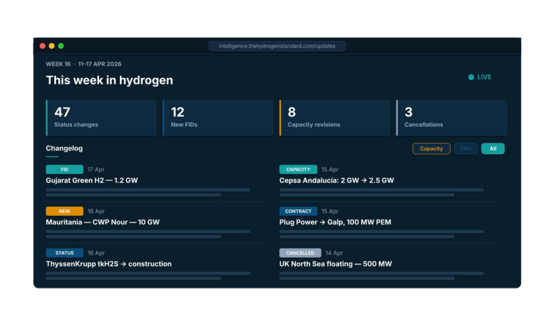Select the FIDs filter chip
Image resolution: width=556 pixels, height=313 pixels.
[466, 149]
